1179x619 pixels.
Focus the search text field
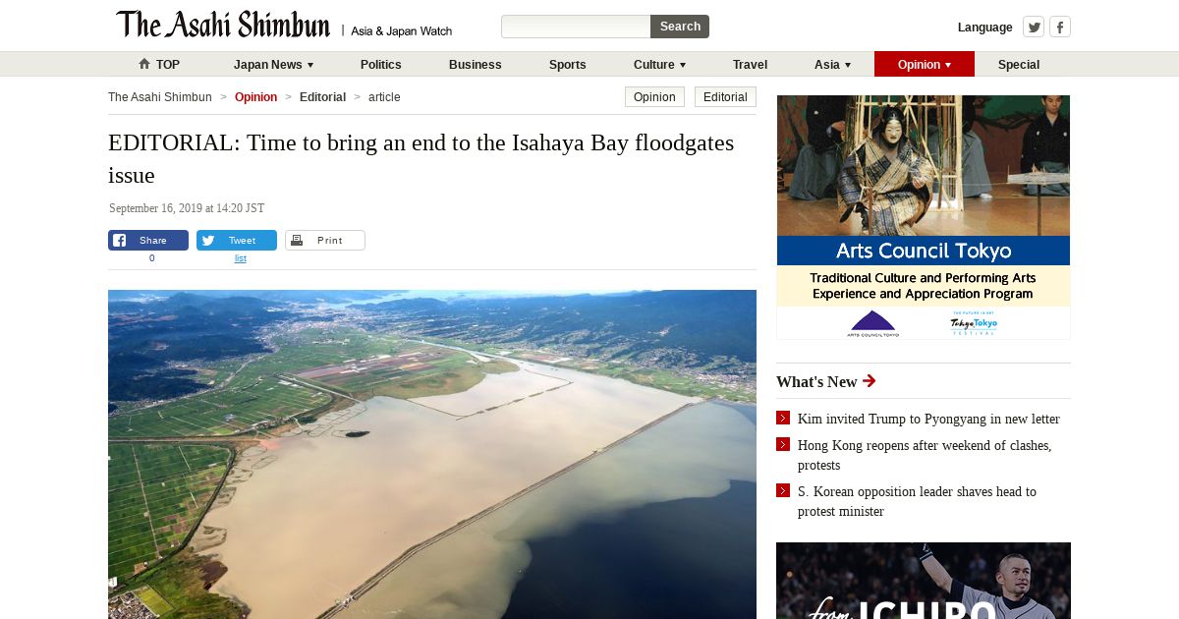[x=576, y=27]
